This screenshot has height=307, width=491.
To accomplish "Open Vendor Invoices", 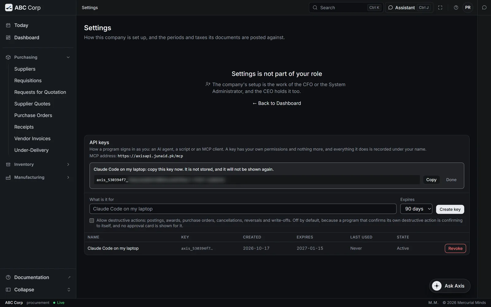I will (x=32, y=138).
